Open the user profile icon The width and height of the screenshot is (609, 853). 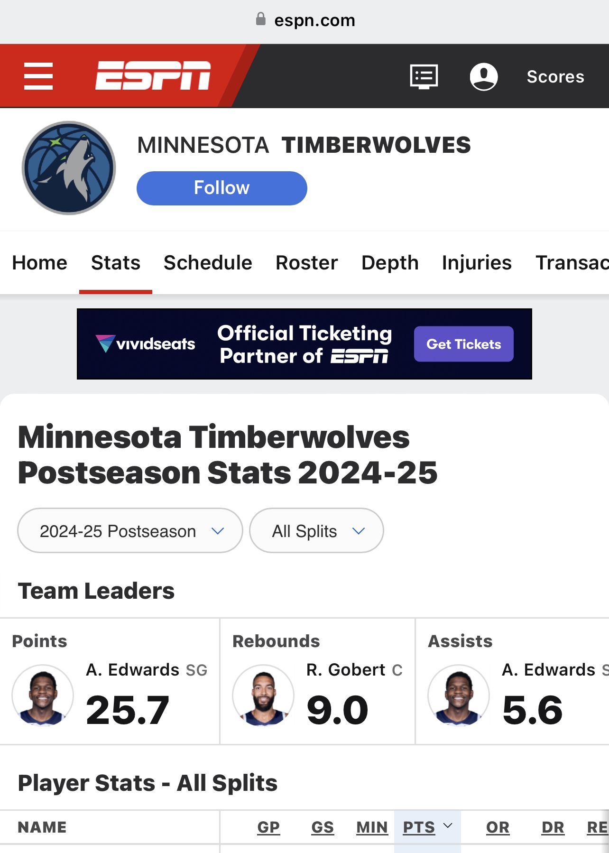(x=483, y=76)
